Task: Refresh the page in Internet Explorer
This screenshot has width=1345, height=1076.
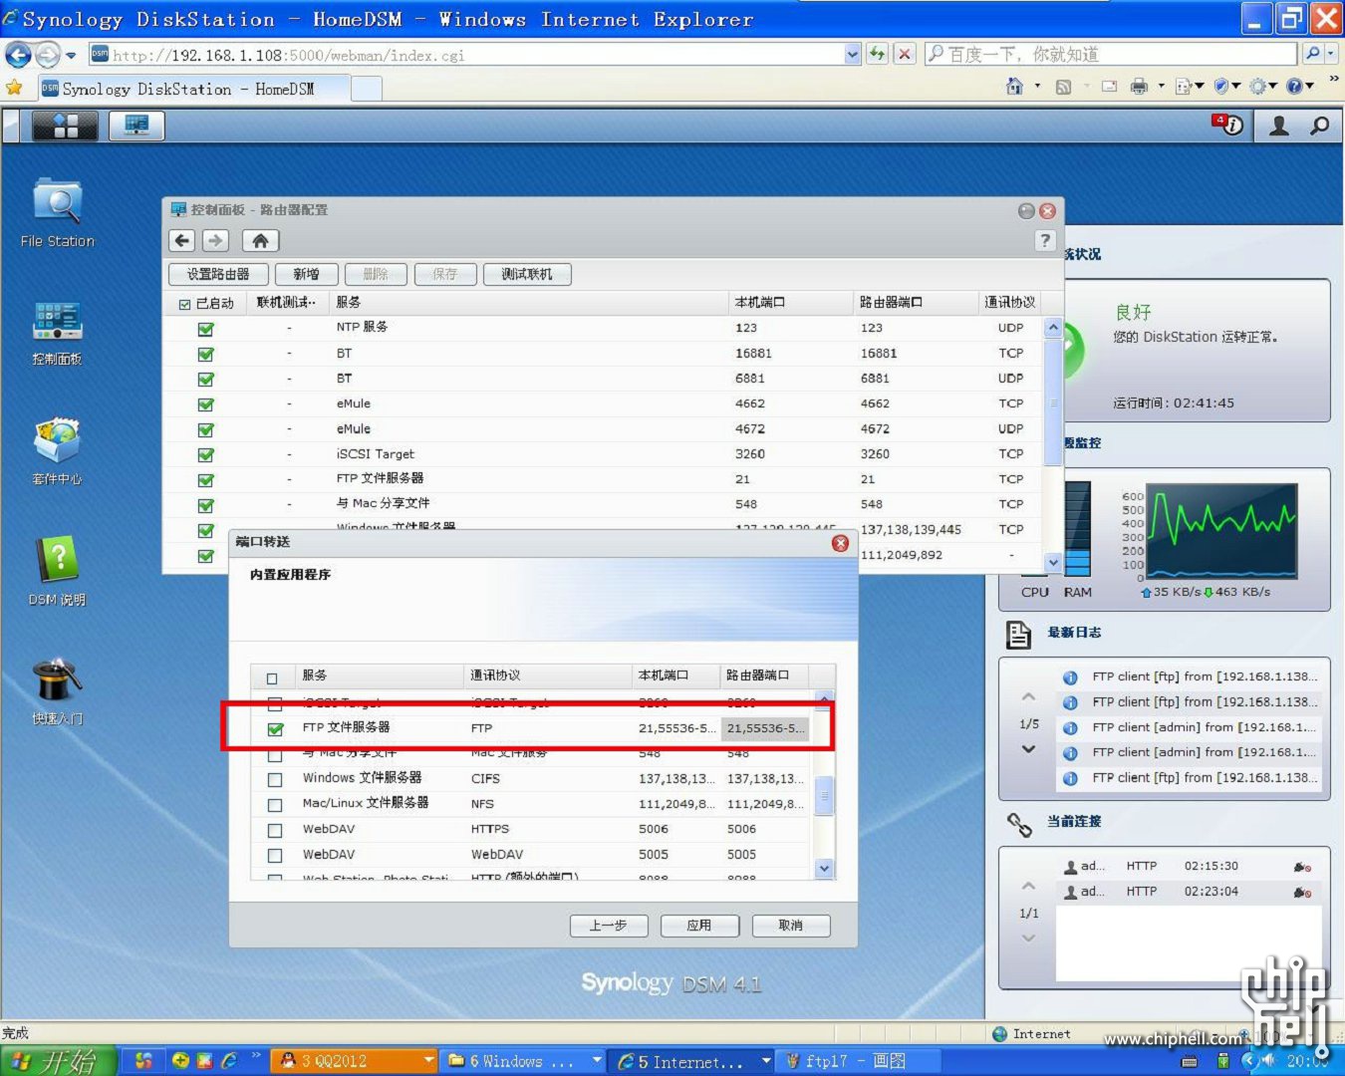Action: [x=877, y=54]
